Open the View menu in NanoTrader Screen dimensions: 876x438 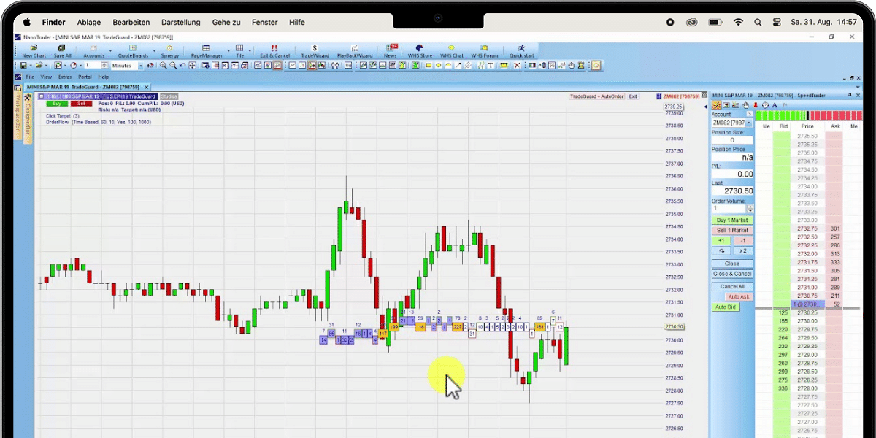46,77
